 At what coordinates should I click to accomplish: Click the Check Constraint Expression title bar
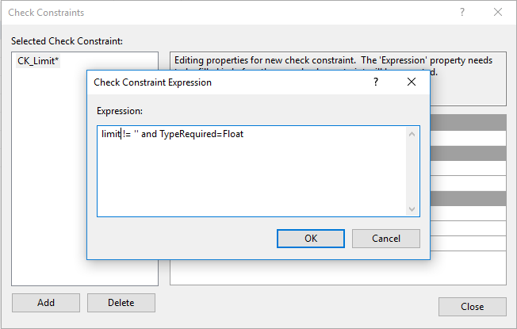(x=222, y=82)
